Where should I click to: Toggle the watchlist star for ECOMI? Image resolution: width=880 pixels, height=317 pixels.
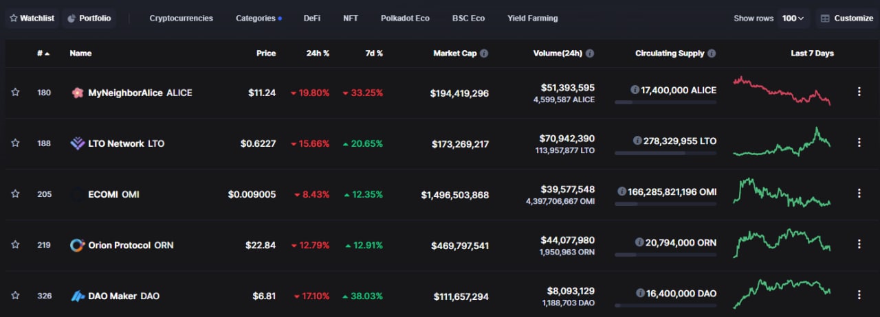pyautogui.click(x=15, y=193)
